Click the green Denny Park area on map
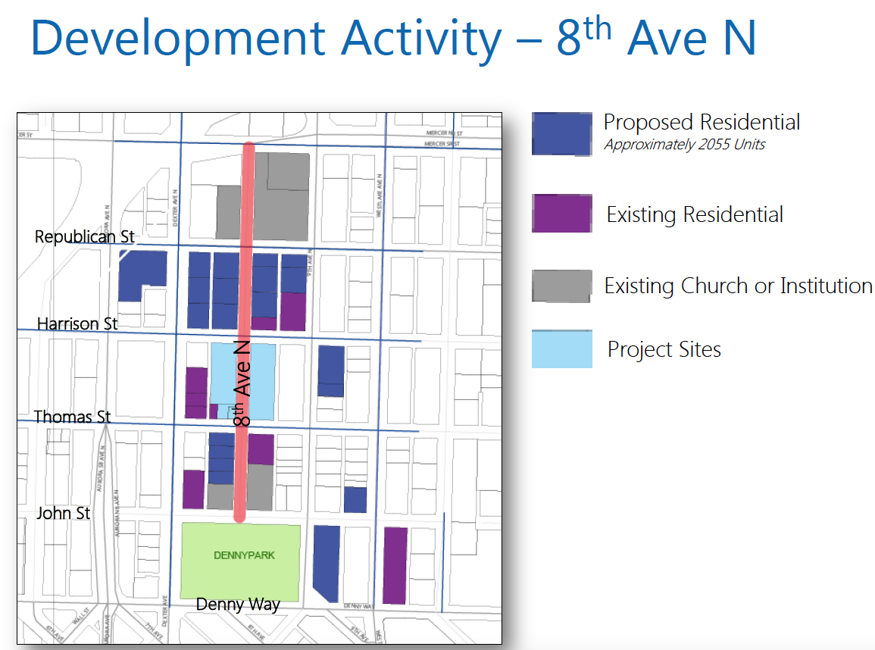The height and width of the screenshot is (650, 875). coord(241,561)
